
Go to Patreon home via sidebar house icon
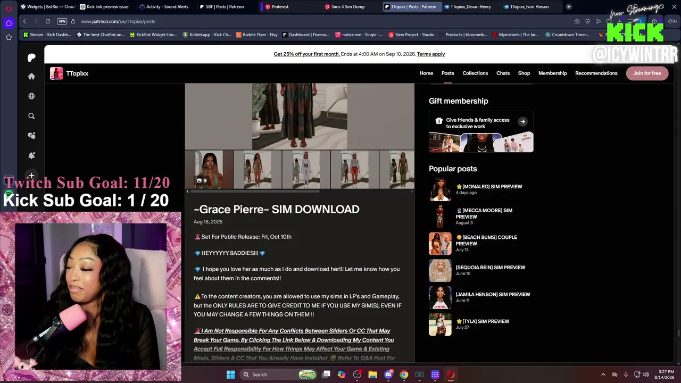click(31, 76)
